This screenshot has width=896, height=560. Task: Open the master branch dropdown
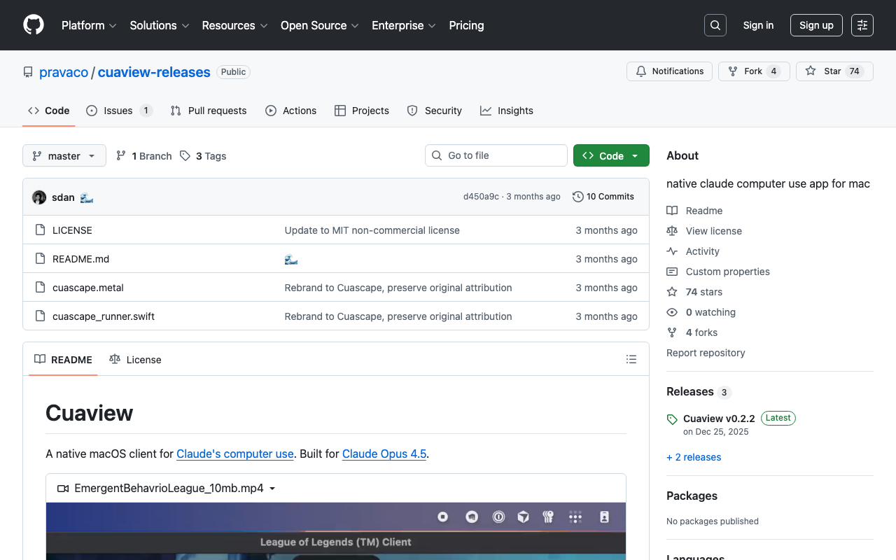64,155
